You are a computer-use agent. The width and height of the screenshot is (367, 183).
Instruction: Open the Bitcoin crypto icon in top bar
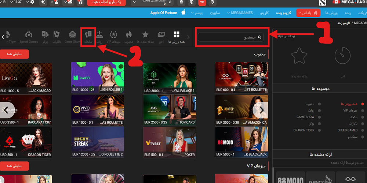212,2
